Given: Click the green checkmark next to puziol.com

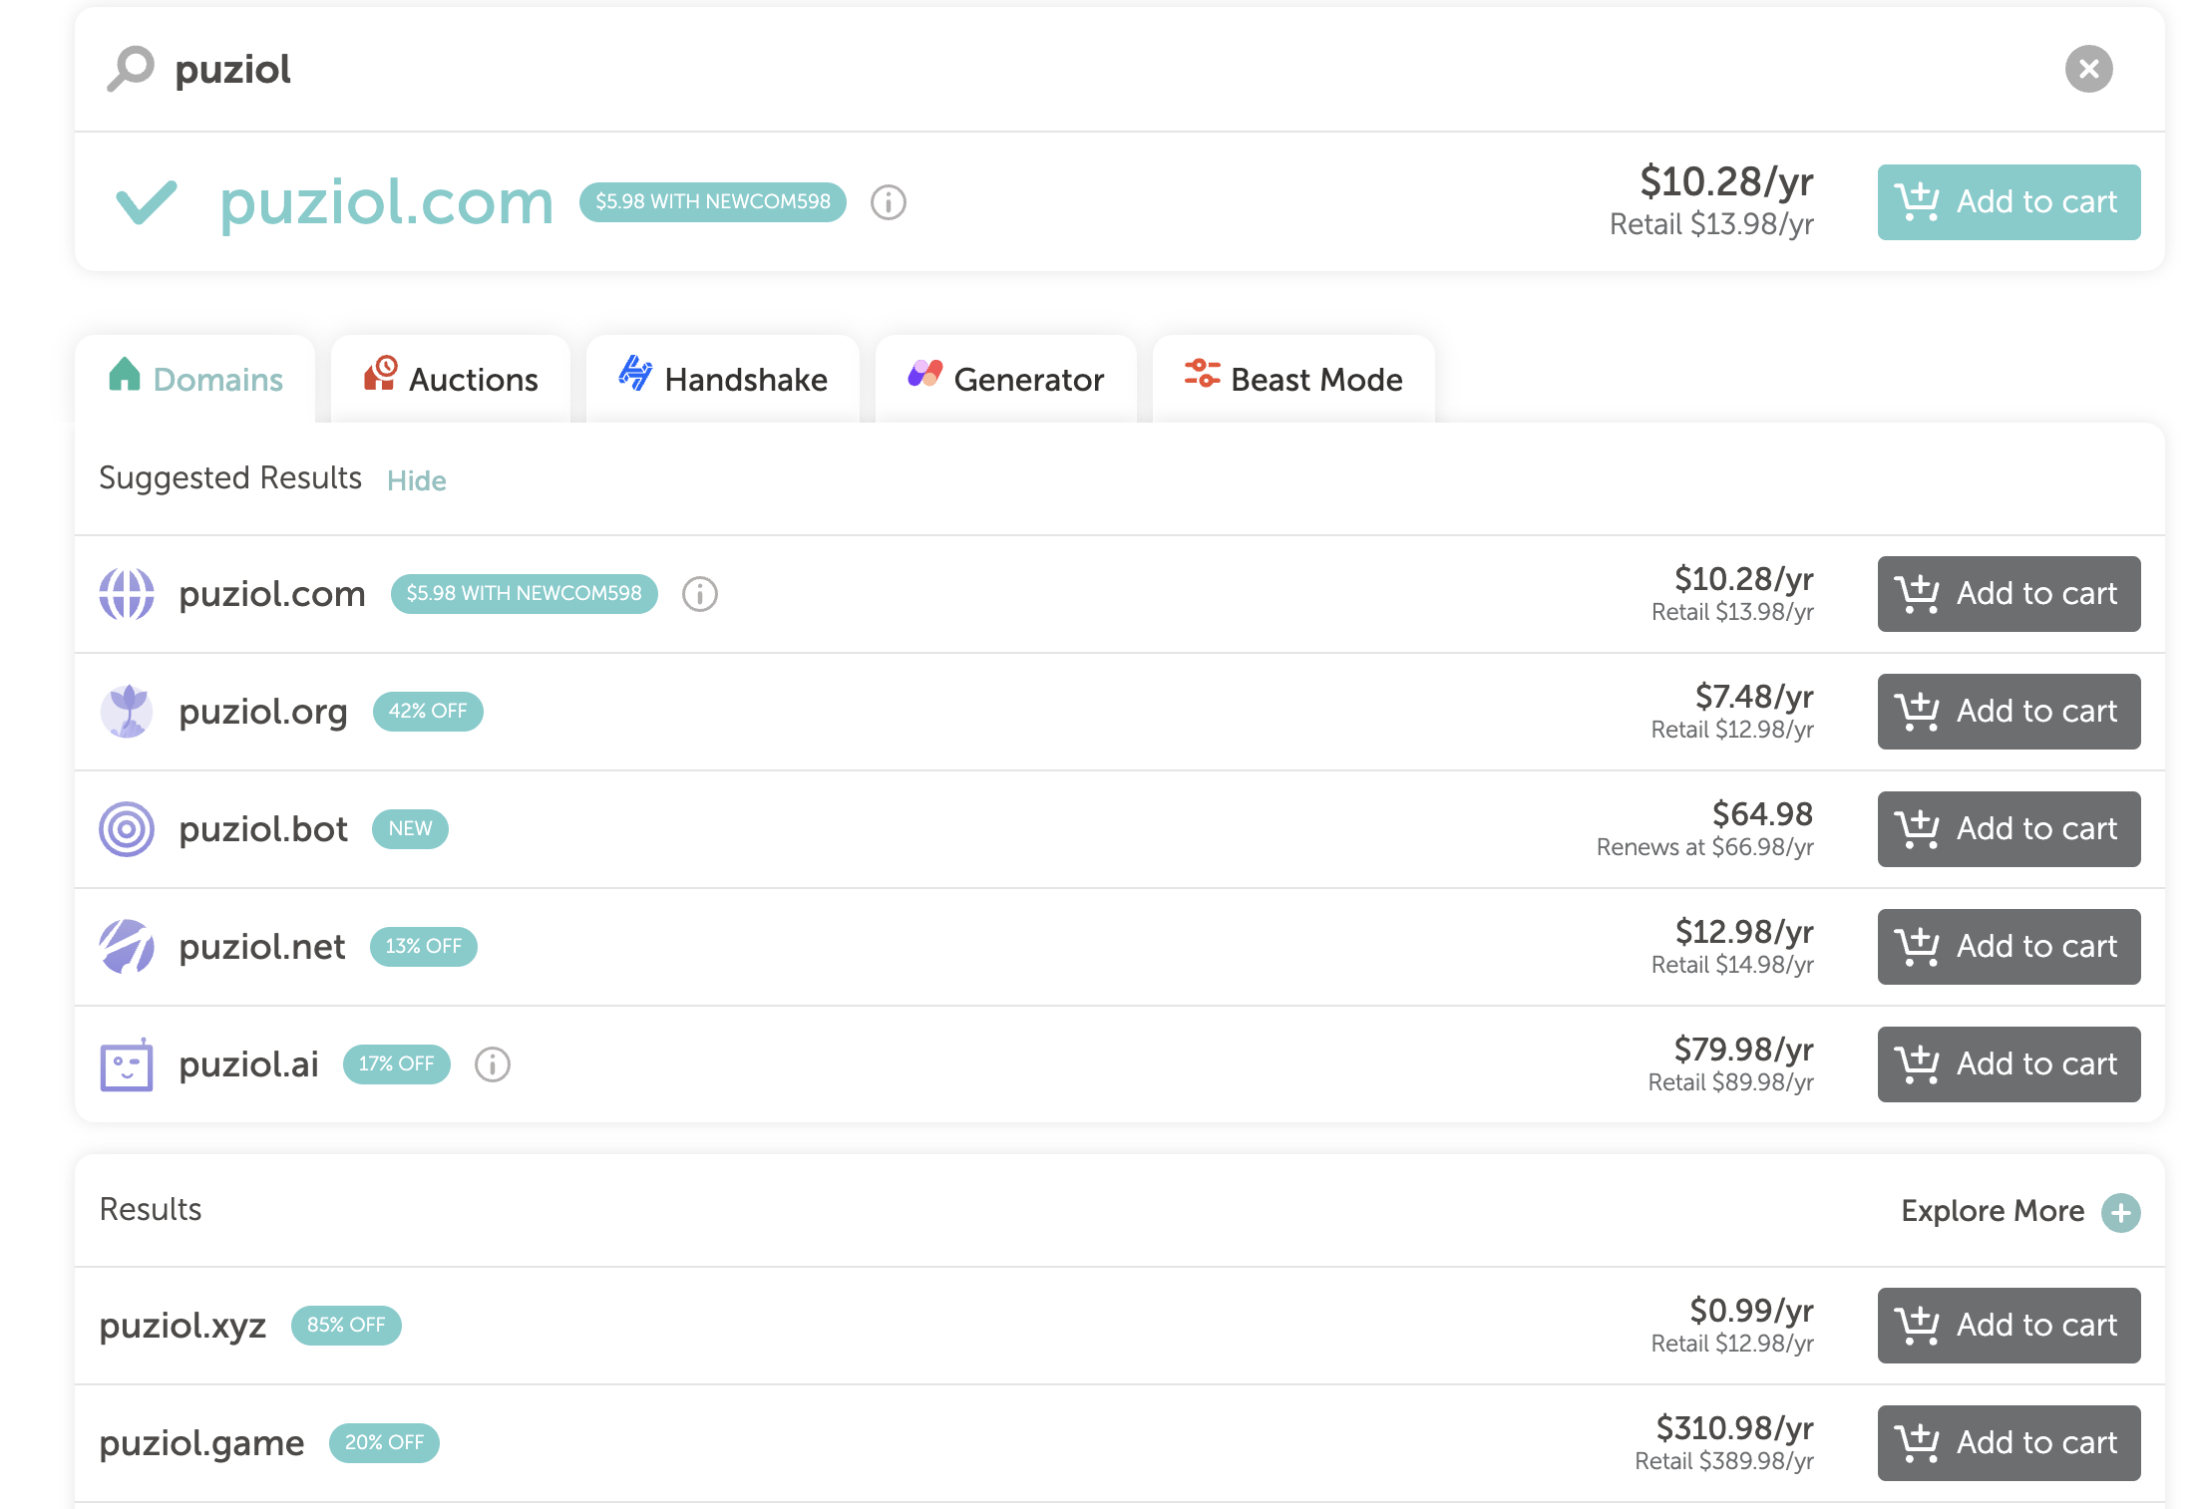Looking at the screenshot, I should pos(147,201).
